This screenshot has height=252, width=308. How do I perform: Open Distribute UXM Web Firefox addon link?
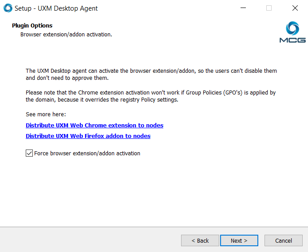(x=88, y=136)
